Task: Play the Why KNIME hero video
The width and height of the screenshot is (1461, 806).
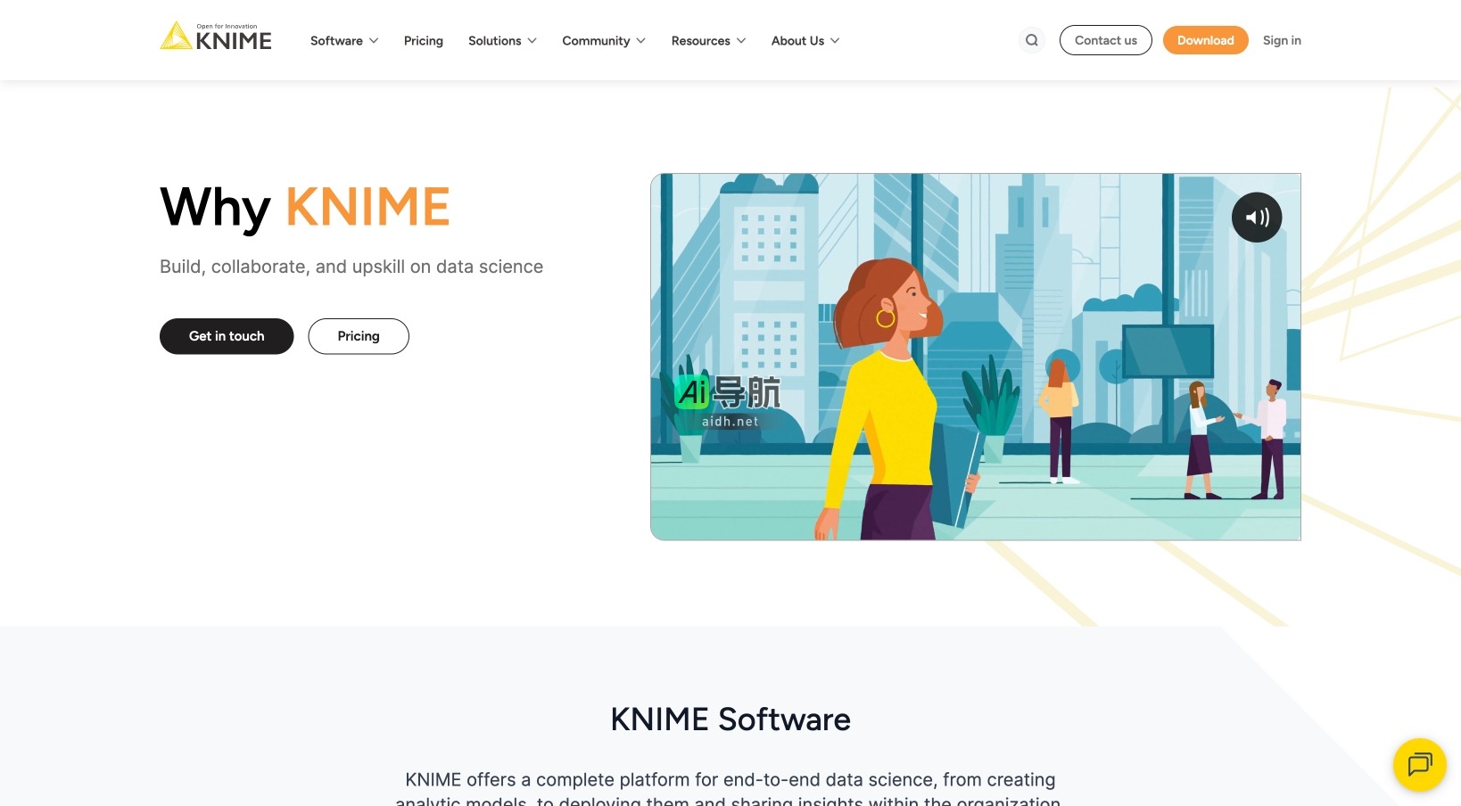Action: (x=976, y=357)
